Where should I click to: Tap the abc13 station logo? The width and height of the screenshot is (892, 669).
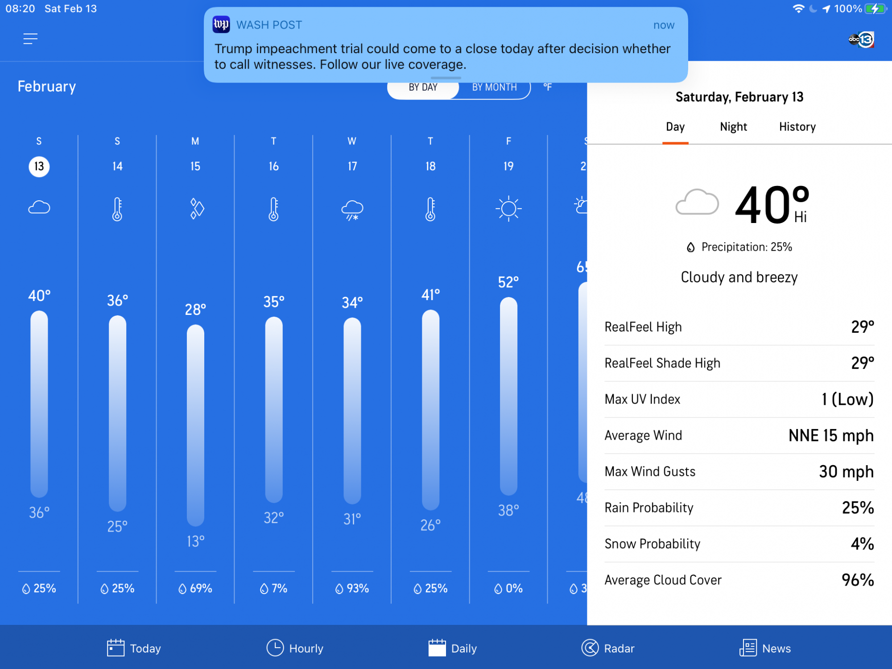[861, 40]
